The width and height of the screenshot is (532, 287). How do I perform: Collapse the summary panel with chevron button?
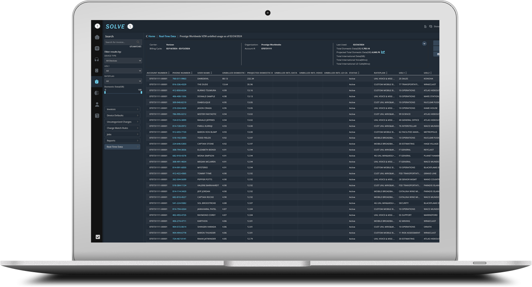424,43
